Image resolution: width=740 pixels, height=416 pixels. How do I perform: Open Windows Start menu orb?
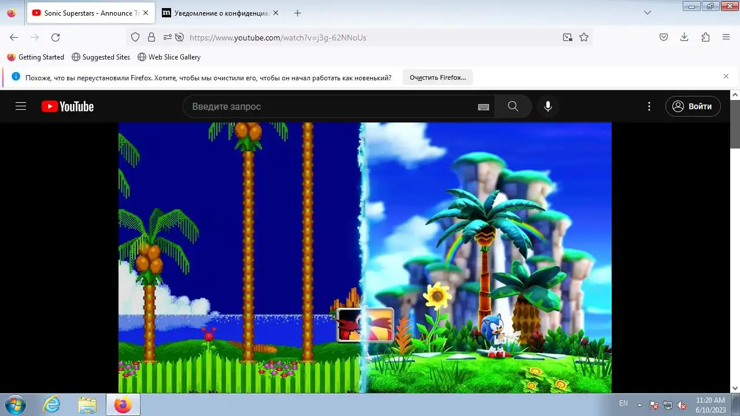pyautogui.click(x=15, y=404)
